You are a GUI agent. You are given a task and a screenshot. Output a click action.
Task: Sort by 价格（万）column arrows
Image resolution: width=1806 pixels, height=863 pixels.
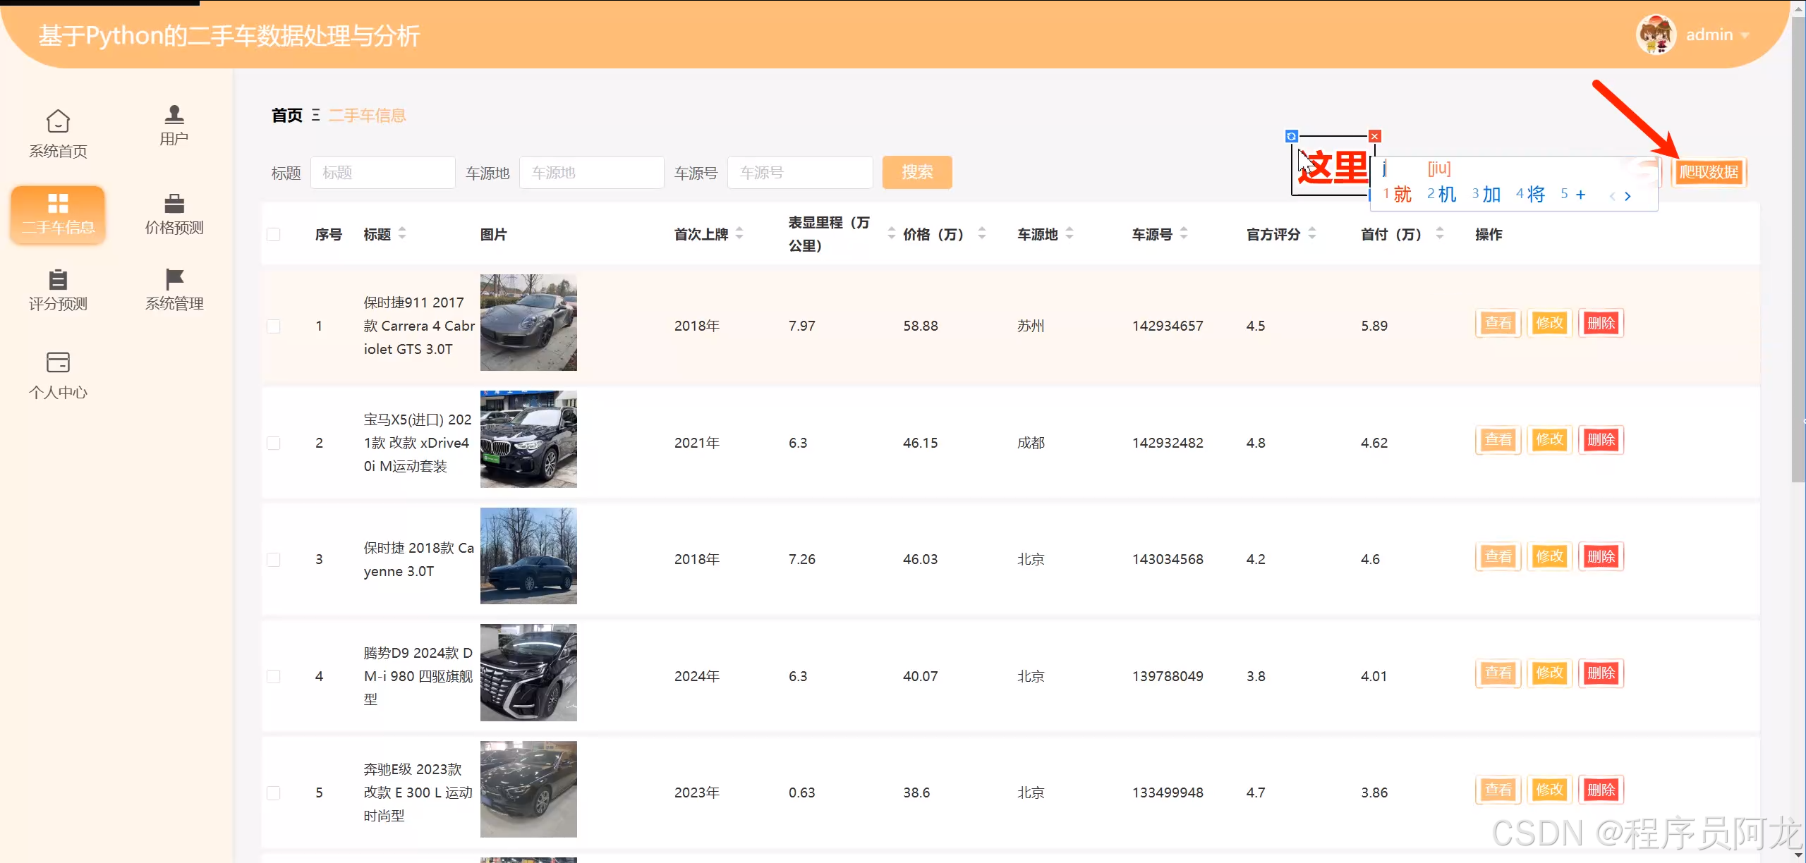[x=981, y=233]
